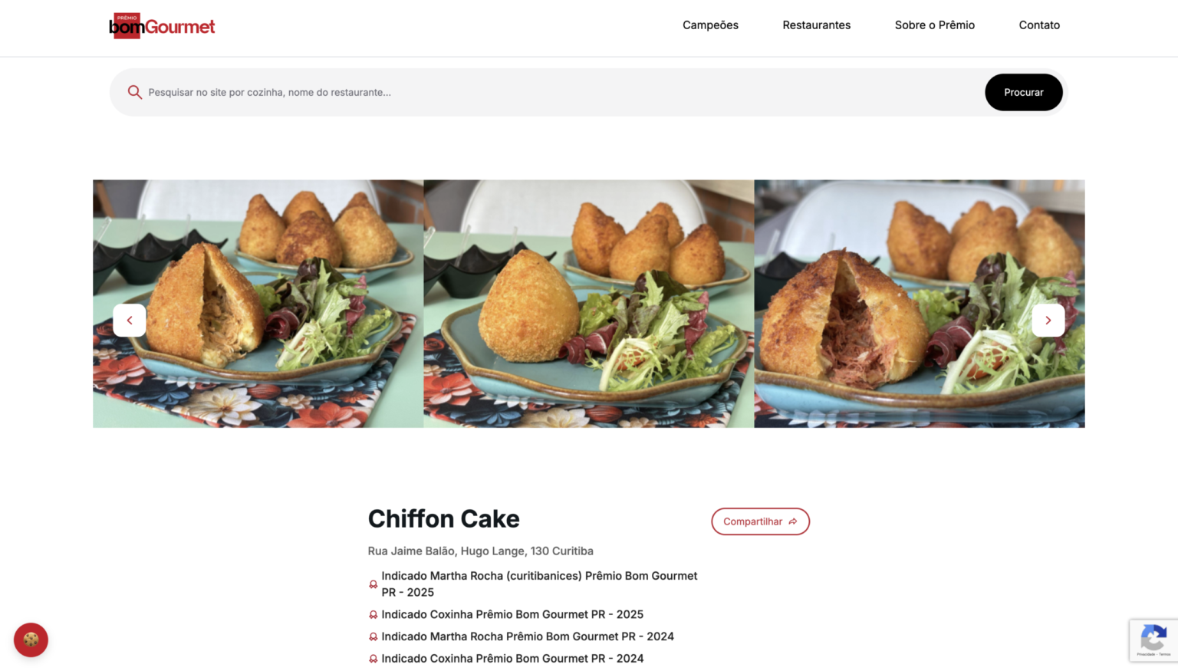This screenshot has height=671, width=1178.
Task: Click award icon beside Martha Rocha 2024 nomination
Action: 373,637
